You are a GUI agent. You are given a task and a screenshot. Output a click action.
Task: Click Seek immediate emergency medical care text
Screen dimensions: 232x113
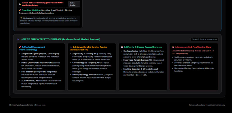coord(193,52)
